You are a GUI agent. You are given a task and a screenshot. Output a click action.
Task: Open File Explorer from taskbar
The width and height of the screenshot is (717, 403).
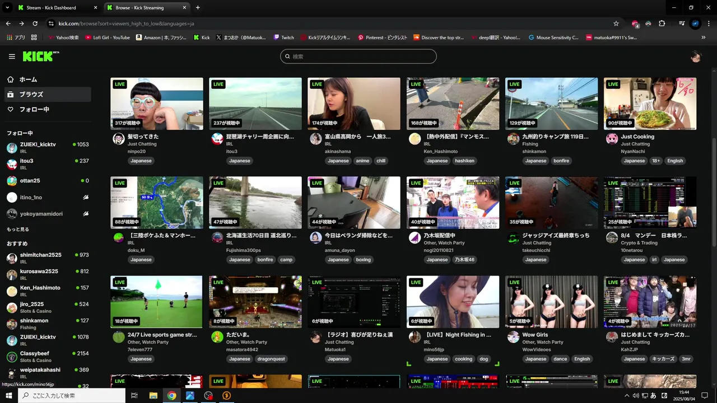tap(153, 396)
